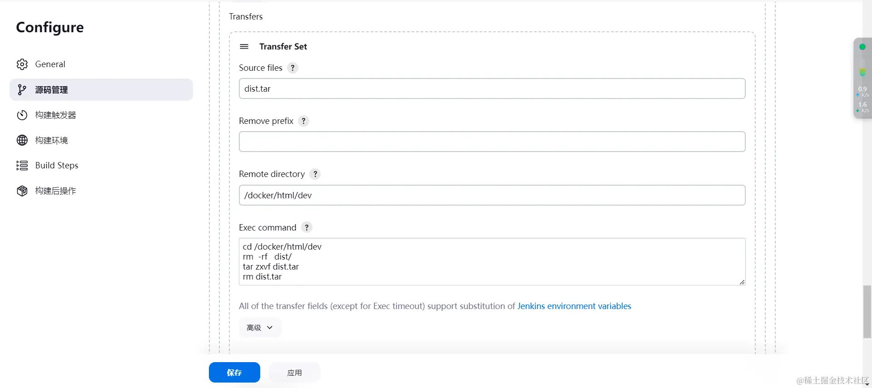
Task: Click the General gear icon in sidebar
Action: click(22, 64)
